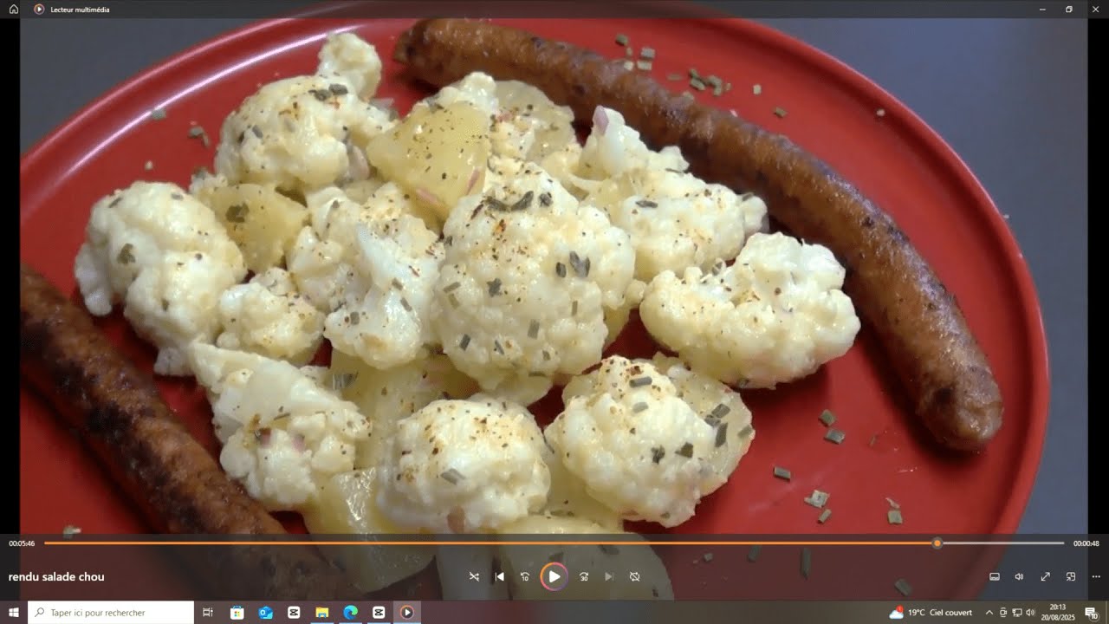1109x624 pixels.
Task: Click the orange seek bar handle
Action: (x=937, y=543)
